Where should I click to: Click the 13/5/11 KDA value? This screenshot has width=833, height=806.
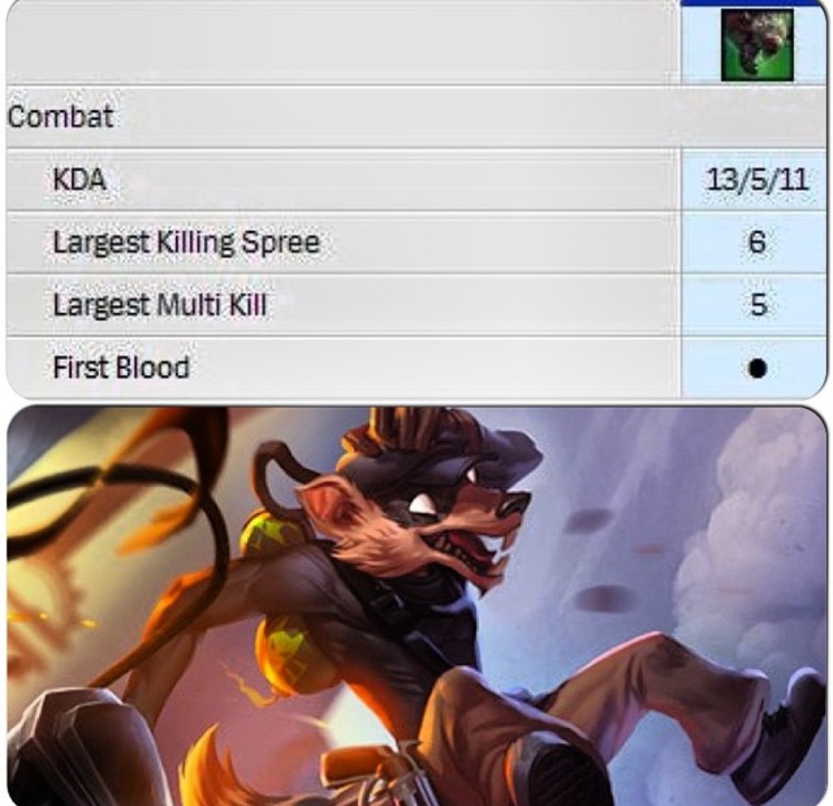click(x=757, y=179)
